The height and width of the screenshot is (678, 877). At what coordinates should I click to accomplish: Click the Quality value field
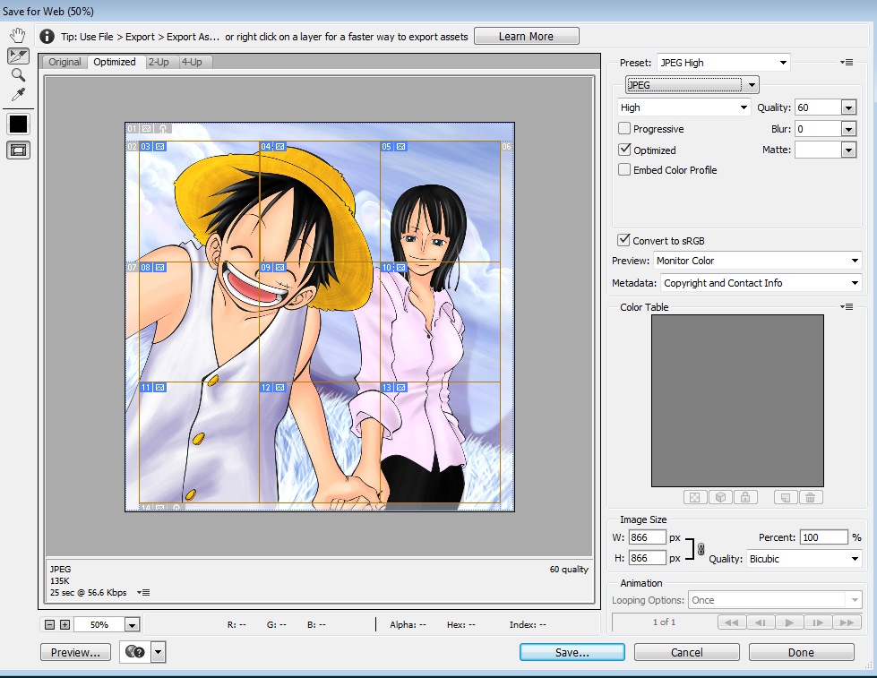click(x=818, y=107)
